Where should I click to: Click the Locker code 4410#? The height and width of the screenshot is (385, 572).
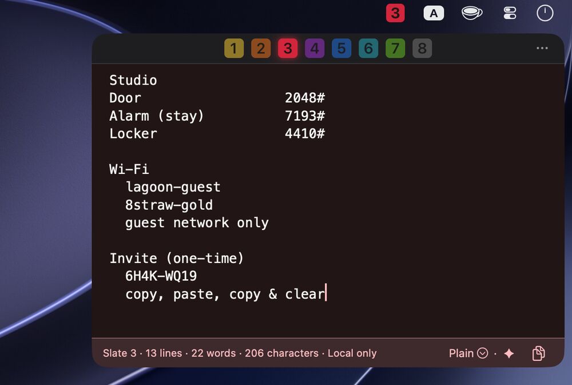305,133
